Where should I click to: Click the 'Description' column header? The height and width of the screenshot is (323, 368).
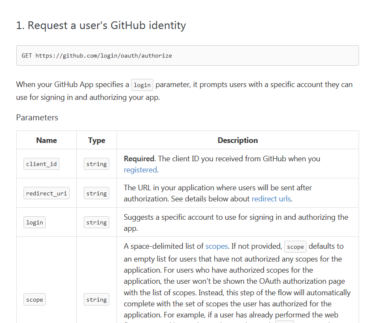coord(238,140)
